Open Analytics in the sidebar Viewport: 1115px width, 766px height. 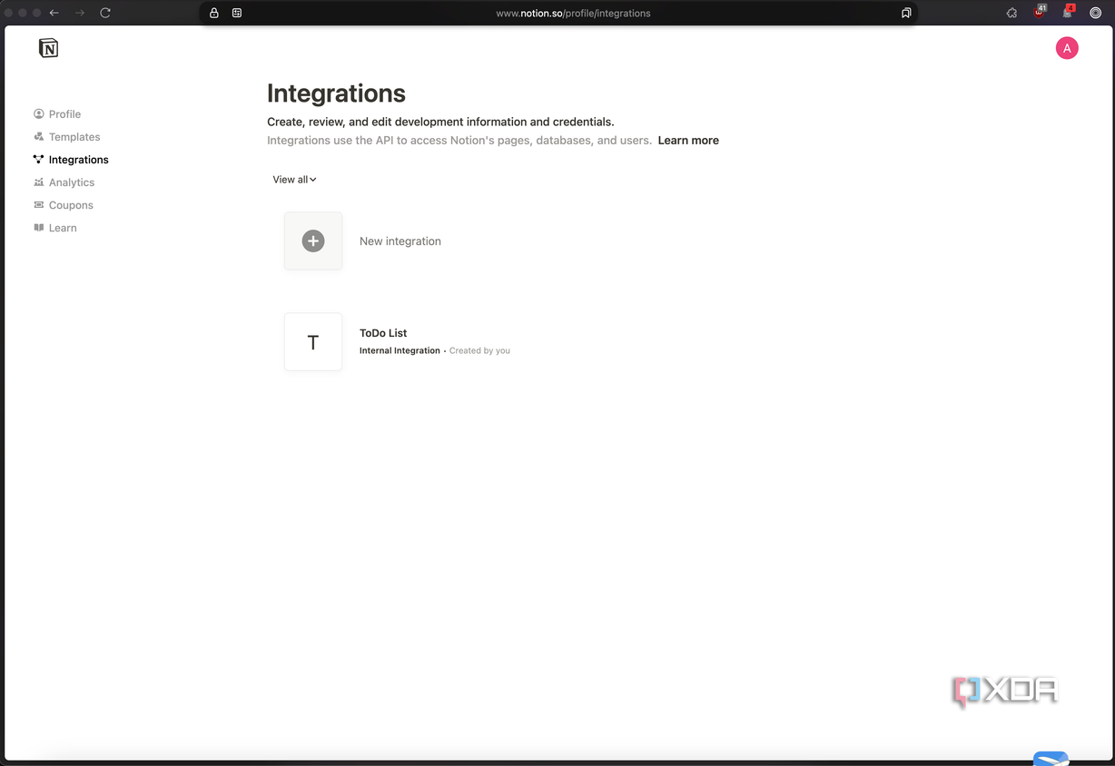64,182
